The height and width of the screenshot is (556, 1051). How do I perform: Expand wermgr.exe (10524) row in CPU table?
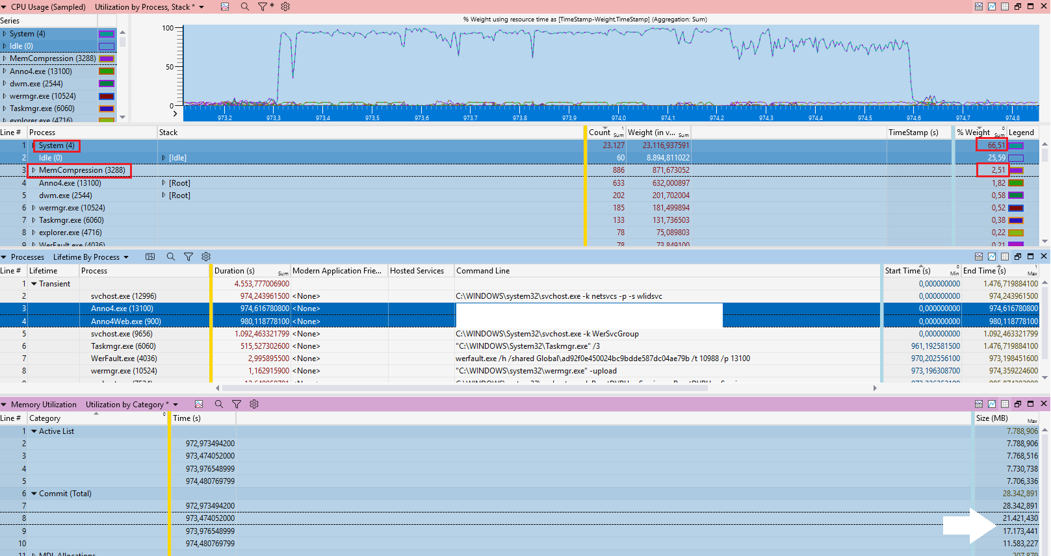coord(34,208)
